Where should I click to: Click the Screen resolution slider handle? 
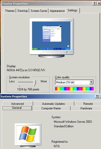tap(35, 83)
